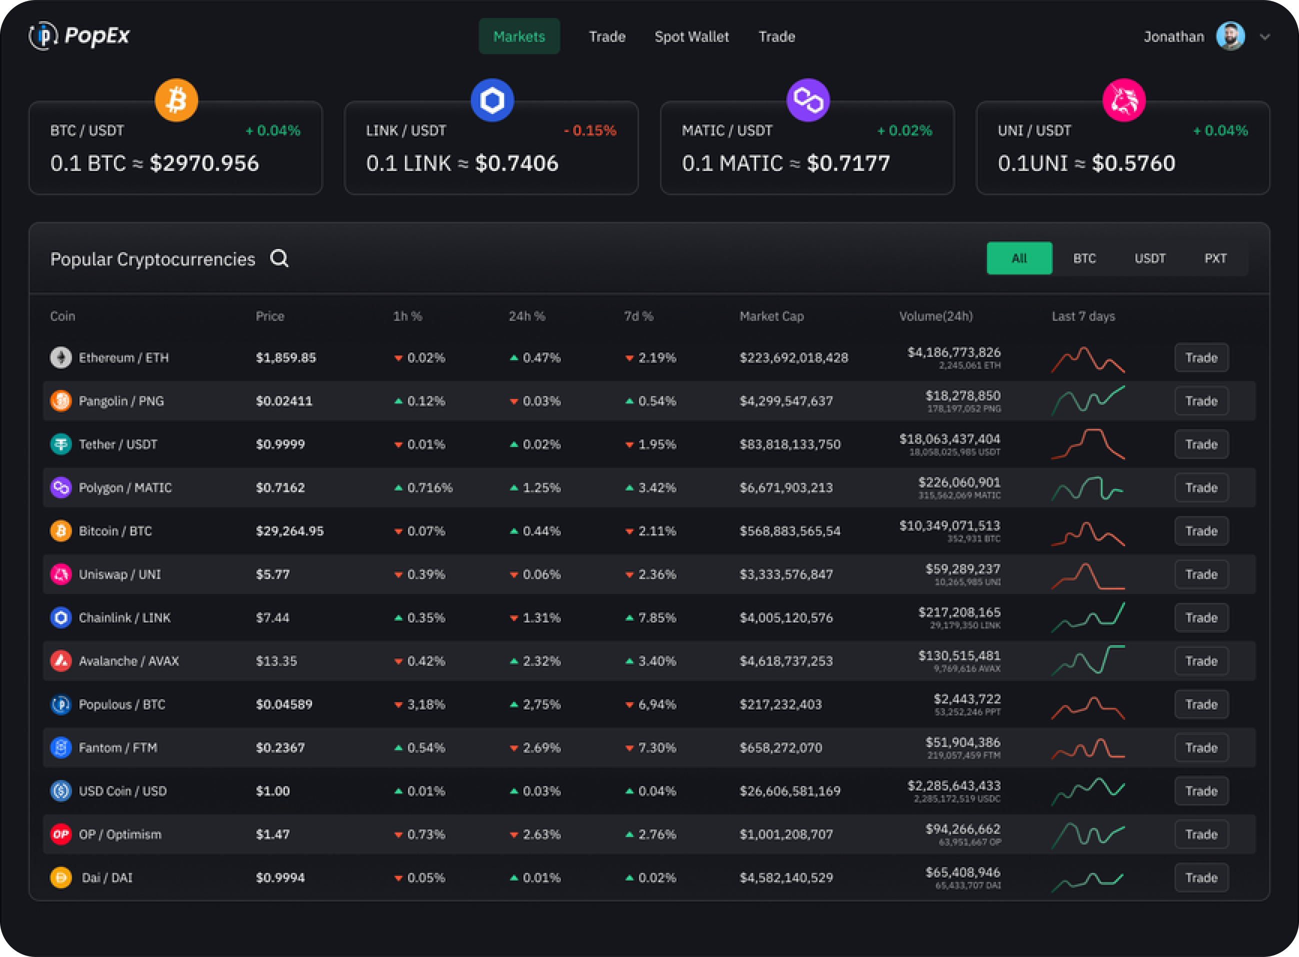Click the blue Chainlink icon on the LINK/USDT card
This screenshot has height=957, width=1299.
coord(492,100)
